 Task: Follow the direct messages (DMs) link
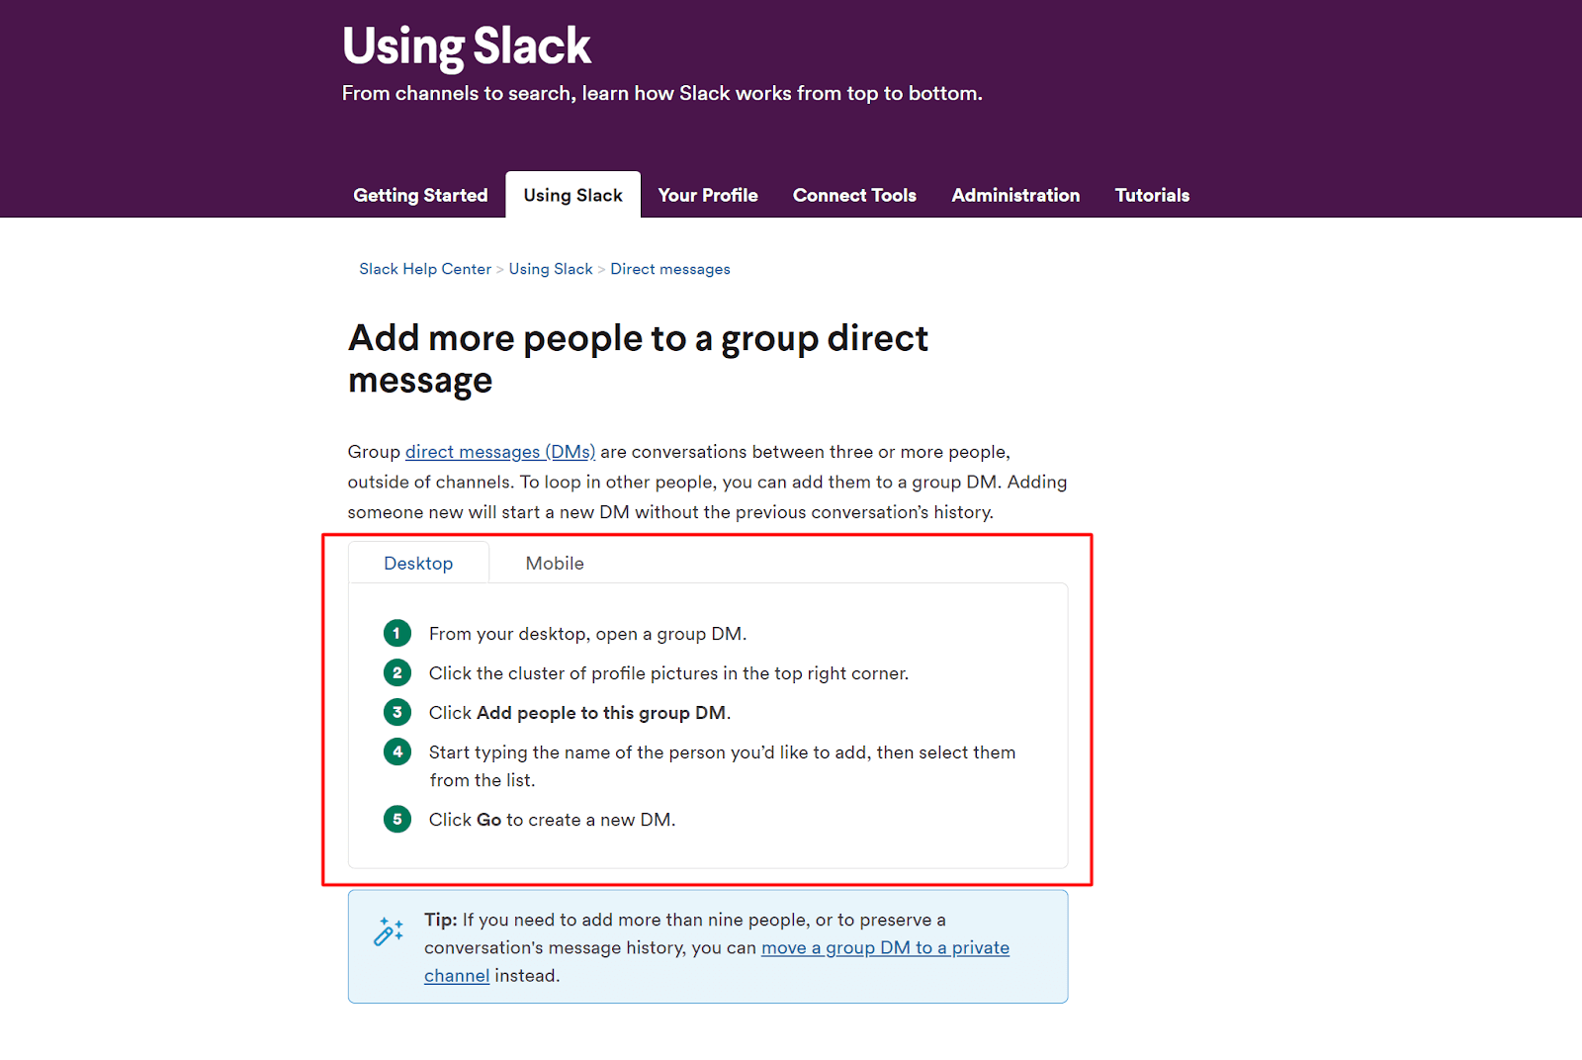(x=500, y=452)
